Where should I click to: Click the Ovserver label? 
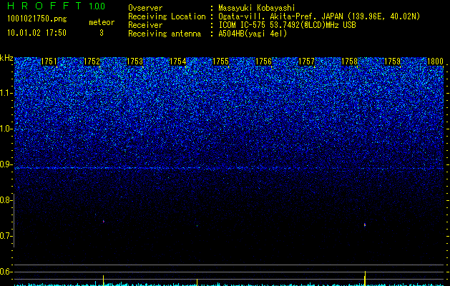tap(145, 8)
